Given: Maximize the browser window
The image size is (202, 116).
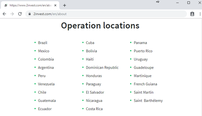Looking at the screenshot, I should tap(189, 3).
